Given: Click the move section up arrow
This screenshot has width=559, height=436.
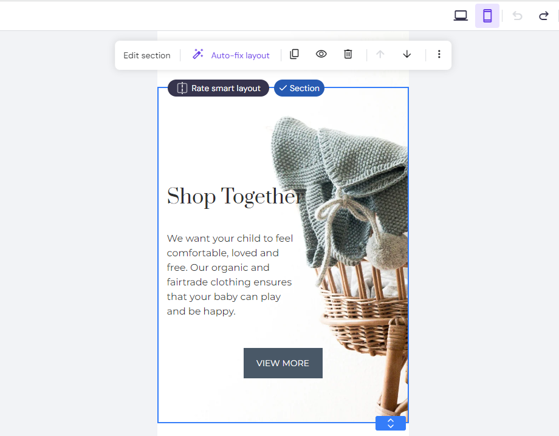Looking at the screenshot, I should [380, 55].
